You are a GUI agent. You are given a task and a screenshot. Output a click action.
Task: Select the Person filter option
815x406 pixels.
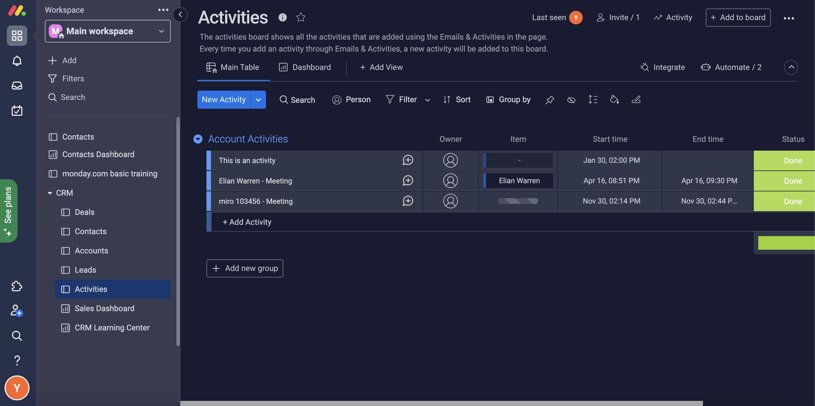351,100
